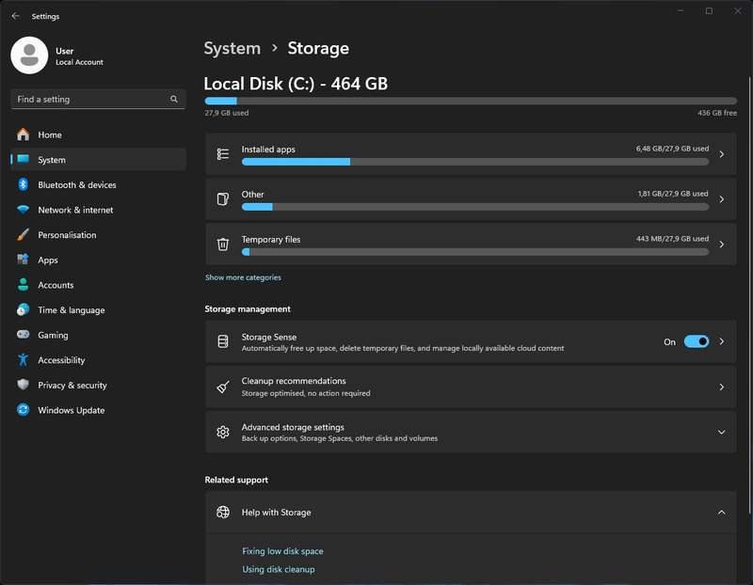753x585 pixels.
Task: Click the back arrow in Settings title bar
Action: pyautogui.click(x=15, y=16)
